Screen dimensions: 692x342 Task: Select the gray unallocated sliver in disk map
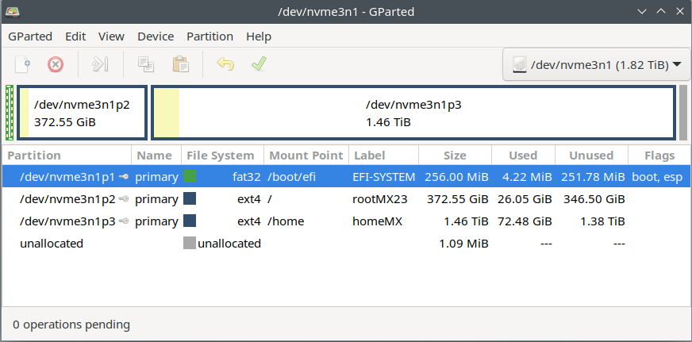click(682, 113)
